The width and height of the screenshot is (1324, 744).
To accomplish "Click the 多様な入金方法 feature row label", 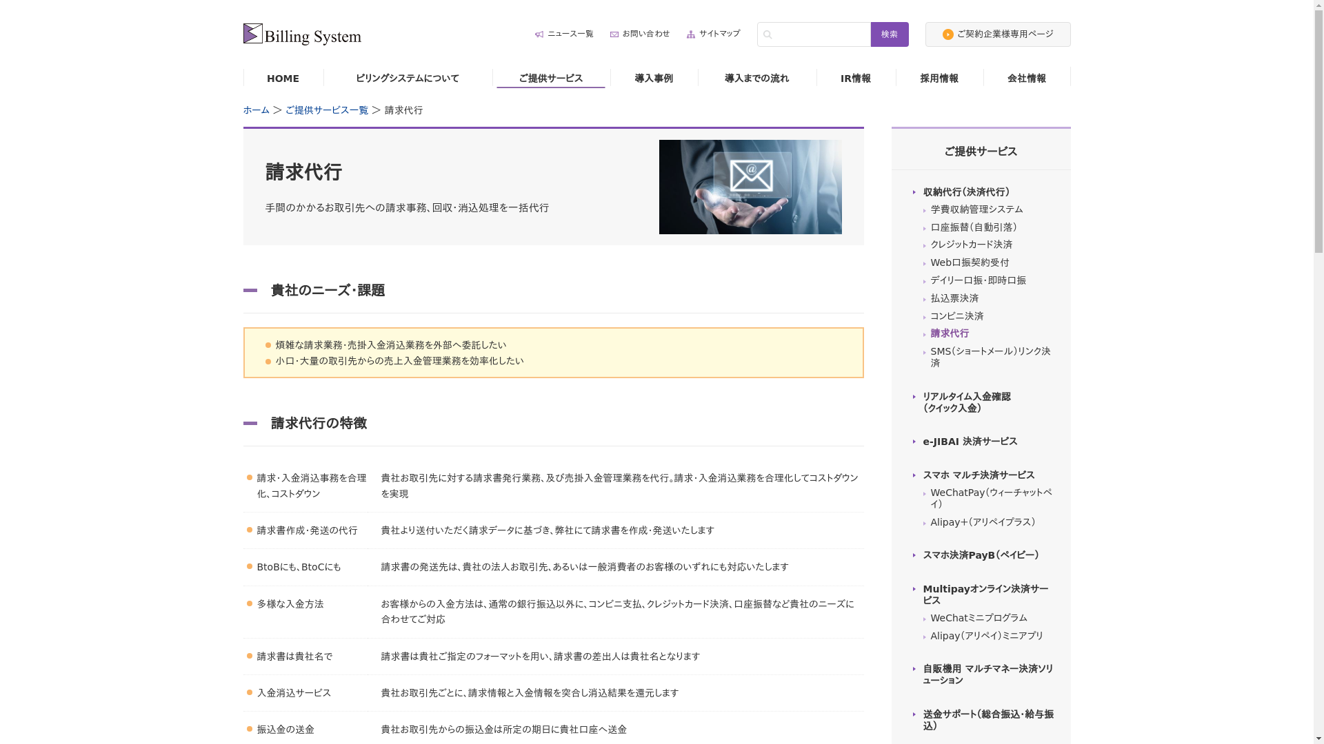I will 290,604.
